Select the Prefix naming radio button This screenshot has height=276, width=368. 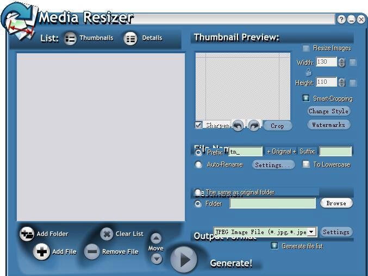pos(198,152)
